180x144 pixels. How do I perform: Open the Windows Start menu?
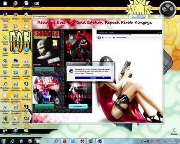(4, 141)
